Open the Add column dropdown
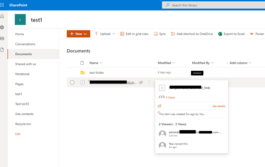Screen dimensions: 265x167 pos(239,63)
